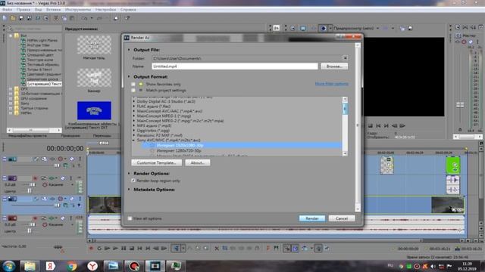Image resolution: width=485 pixels, height=272 pixels.
Task: Expand the Metadata Options section
Action: tap(129, 190)
